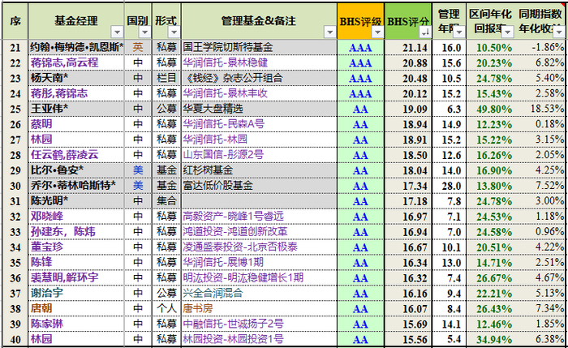Click fund cell 唐书房
Image resolution: width=568 pixels, height=348 pixels.
click(x=259, y=309)
